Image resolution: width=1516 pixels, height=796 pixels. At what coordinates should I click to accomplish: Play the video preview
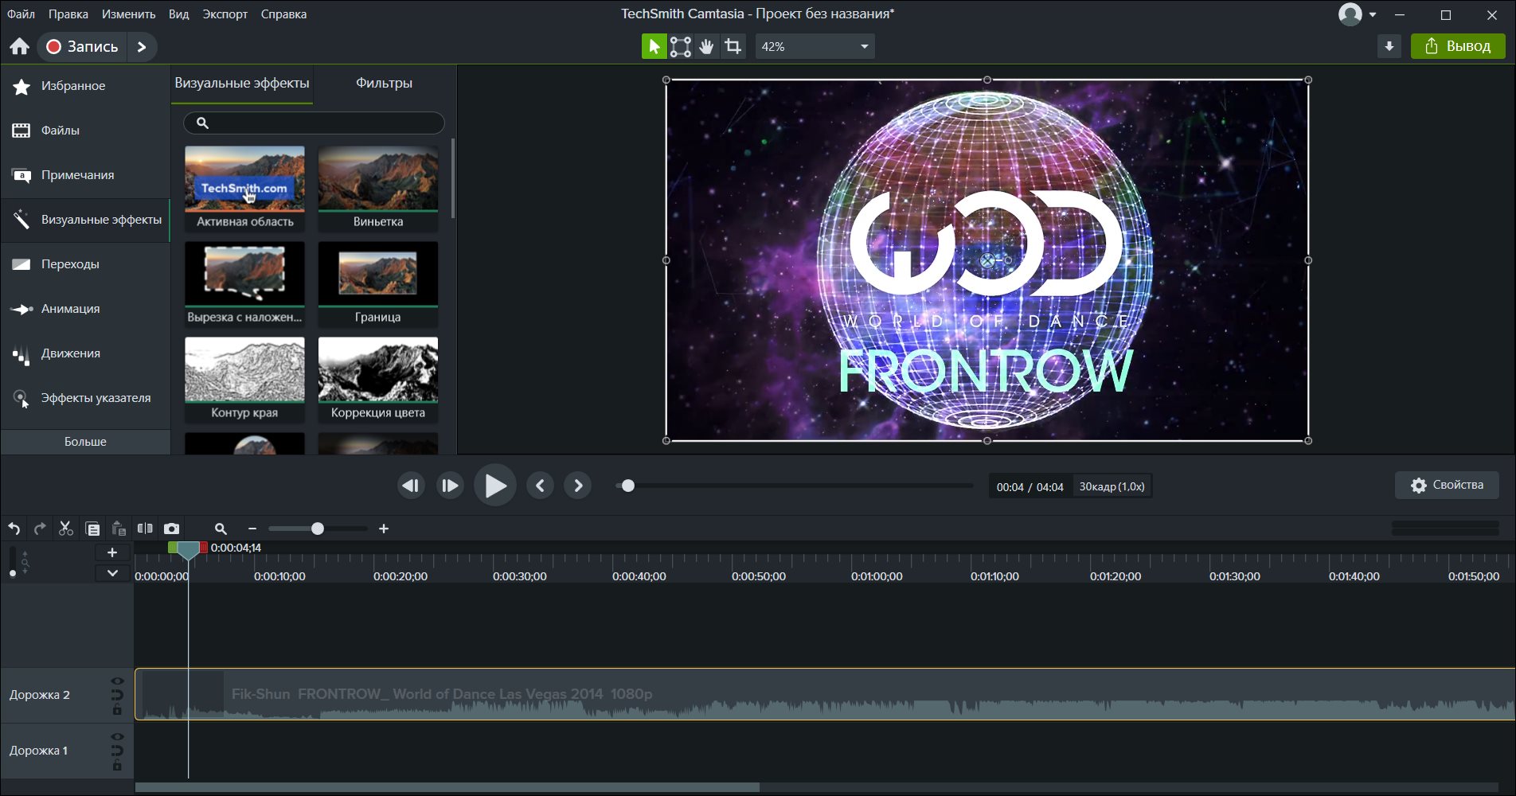click(x=495, y=486)
